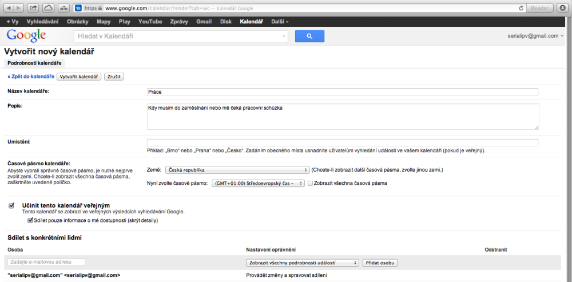The image size is (572, 282).
Task: Open permission settings dropdown
Action: click(x=303, y=263)
